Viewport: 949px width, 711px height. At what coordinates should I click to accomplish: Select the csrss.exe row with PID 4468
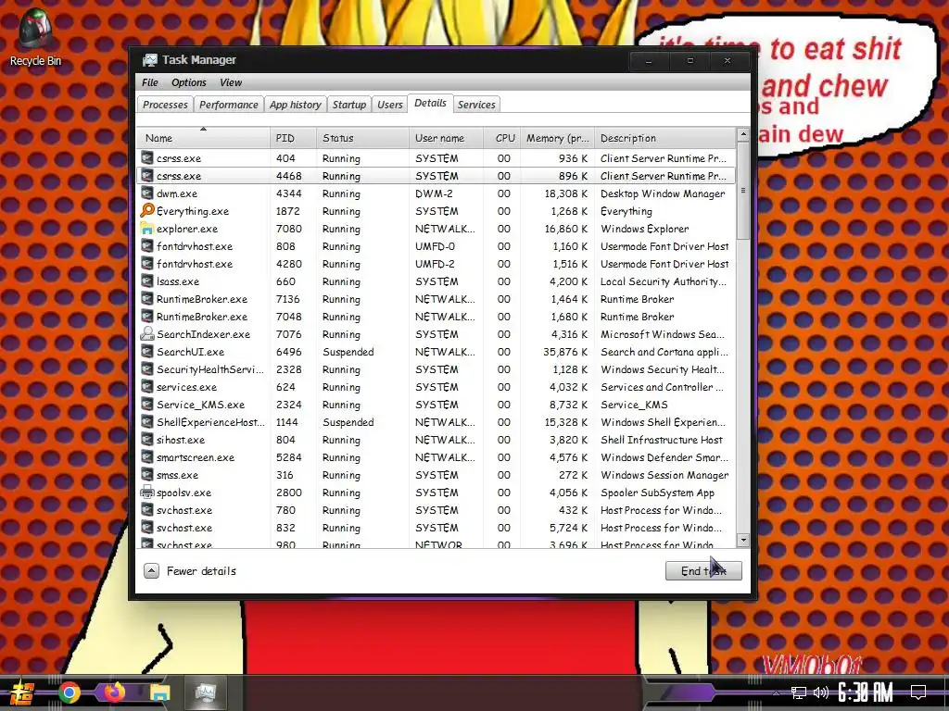436,176
